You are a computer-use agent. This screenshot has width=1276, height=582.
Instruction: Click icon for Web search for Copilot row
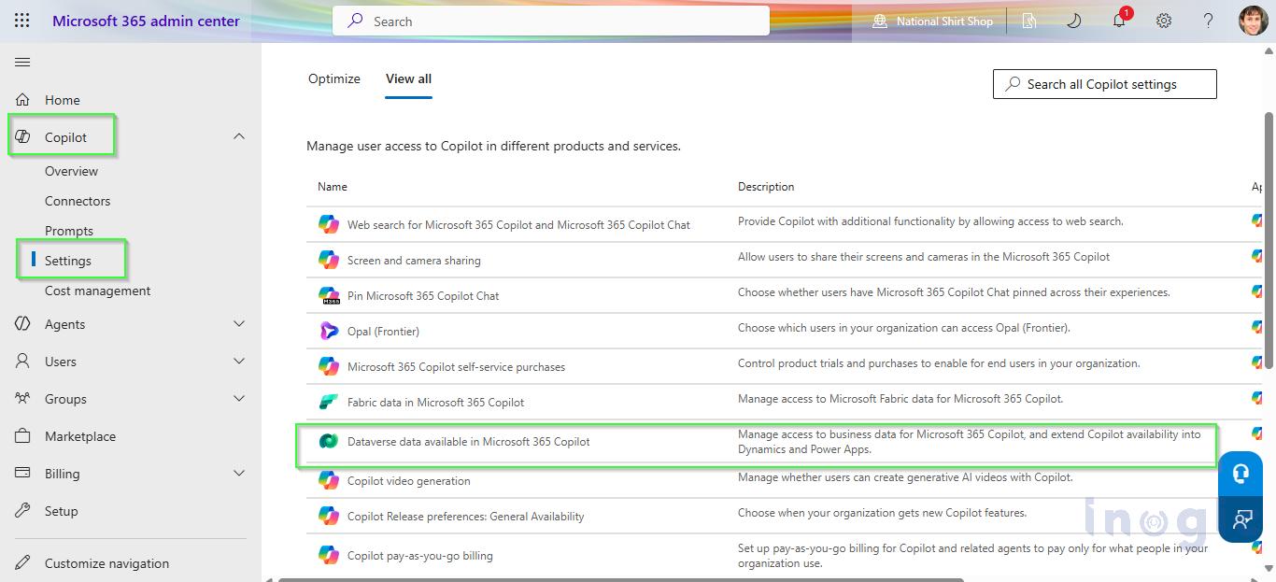328,224
